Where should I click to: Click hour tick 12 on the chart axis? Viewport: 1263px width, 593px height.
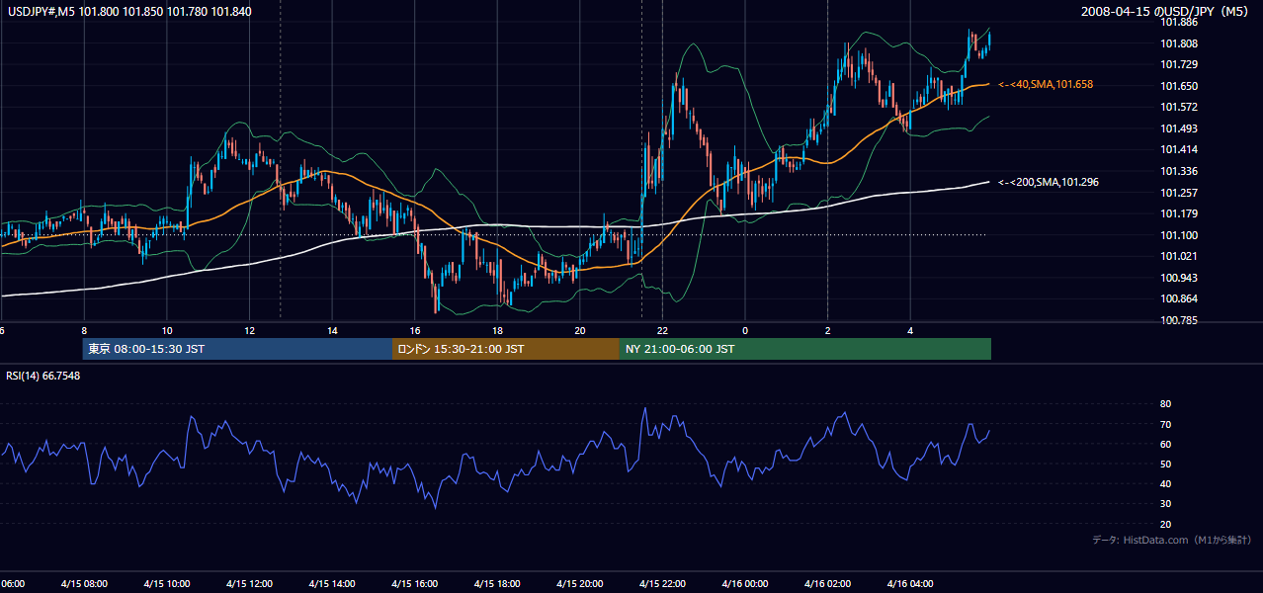tap(249, 330)
